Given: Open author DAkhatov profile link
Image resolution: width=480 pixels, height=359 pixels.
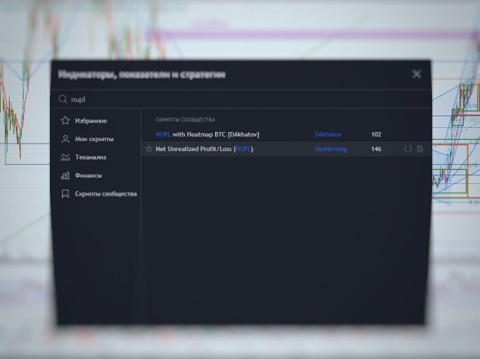Looking at the screenshot, I should (x=328, y=134).
